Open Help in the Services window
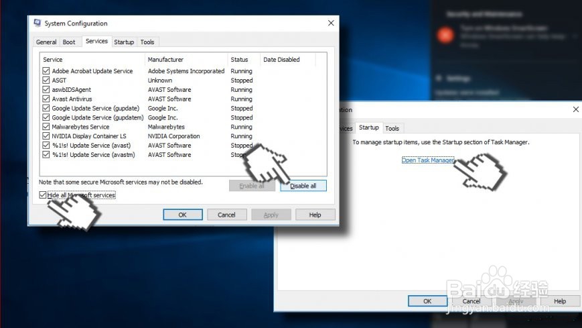582x328 pixels. click(x=315, y=215)
